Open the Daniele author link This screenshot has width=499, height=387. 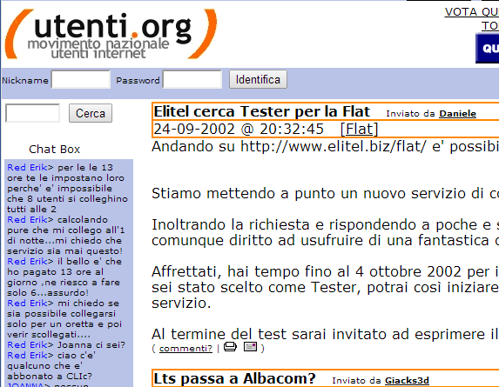tap(457, 114)
